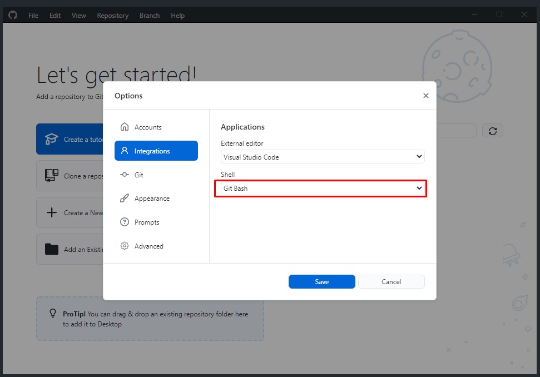The width and height of the screenshot is (540, 377).
Task: Close the GitHub Desktop window
Action: coord(524,15)
